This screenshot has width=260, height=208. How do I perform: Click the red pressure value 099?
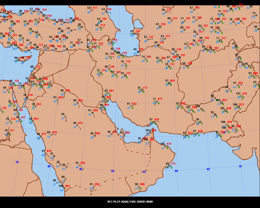pos(95,110)
